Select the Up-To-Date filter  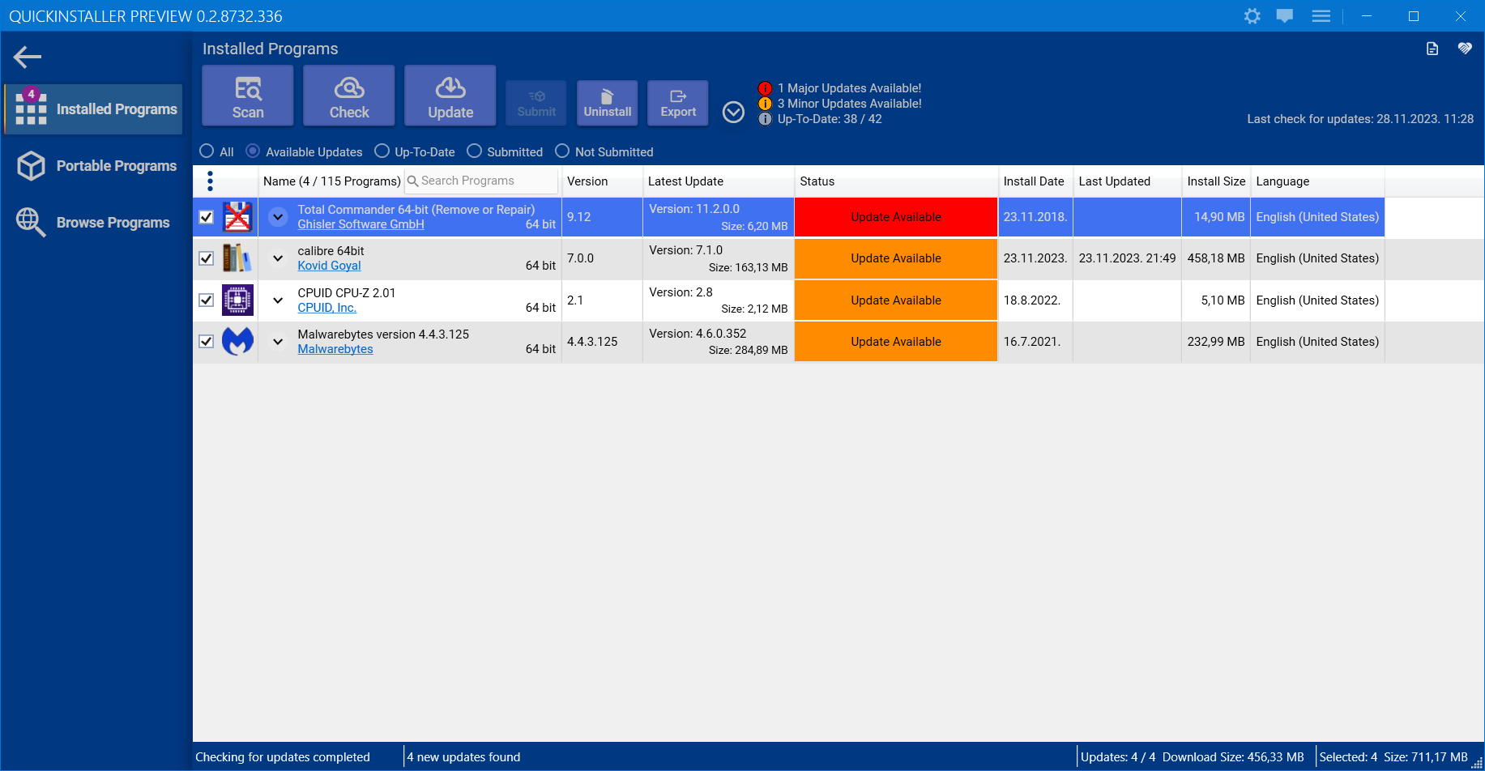(x=382, y=151)
